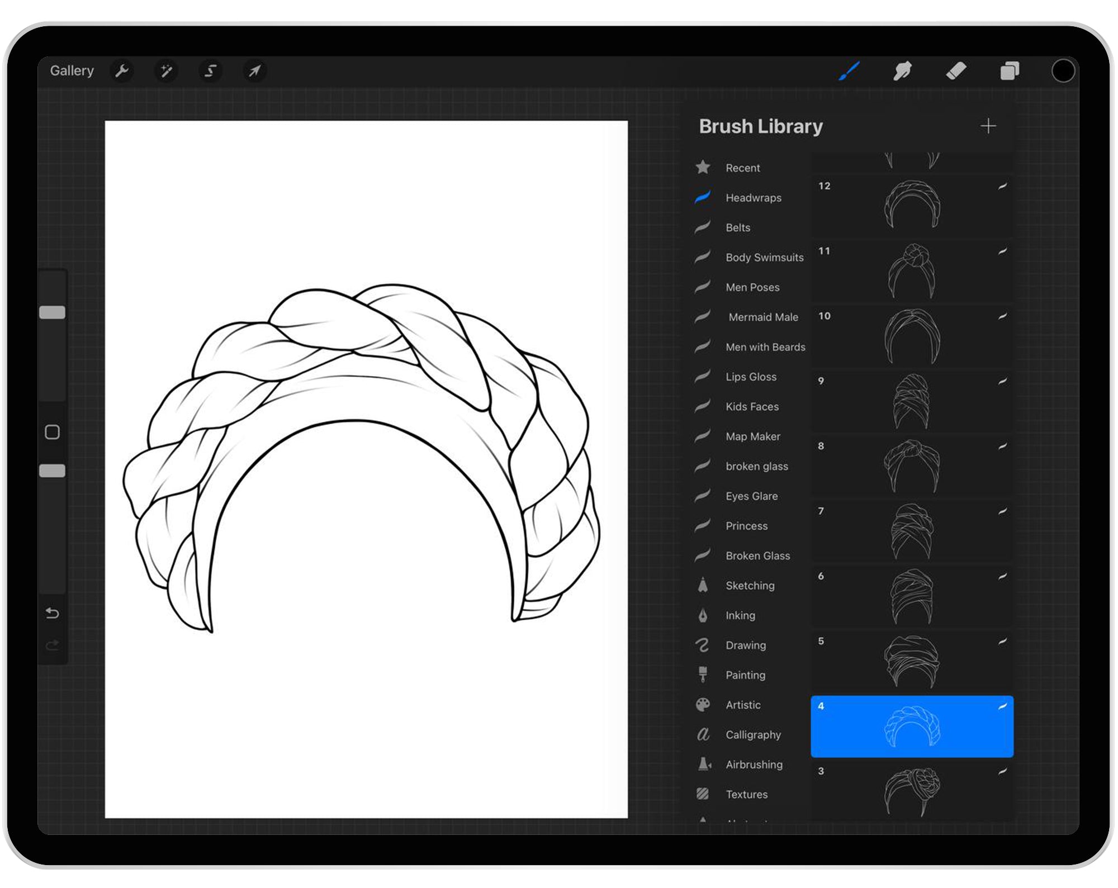Open the Calligraphy brush category
This screenshot has width=1118, height=888.
[x=753, y=735]
